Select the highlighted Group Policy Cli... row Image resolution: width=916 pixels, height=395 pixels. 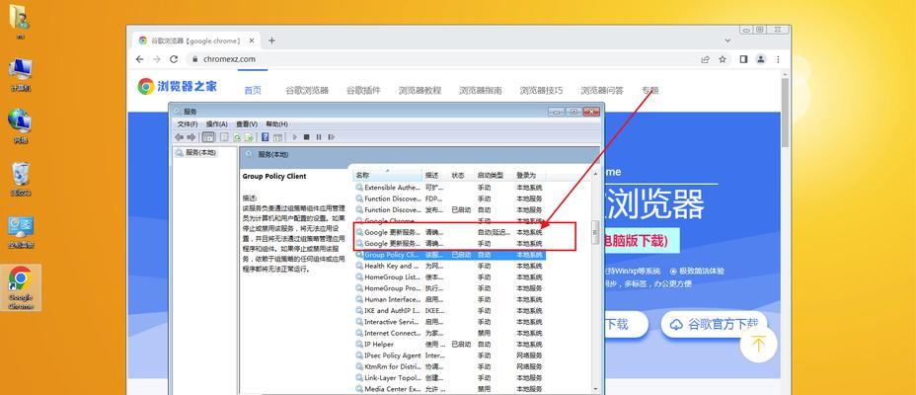click(x=449, y=255)
